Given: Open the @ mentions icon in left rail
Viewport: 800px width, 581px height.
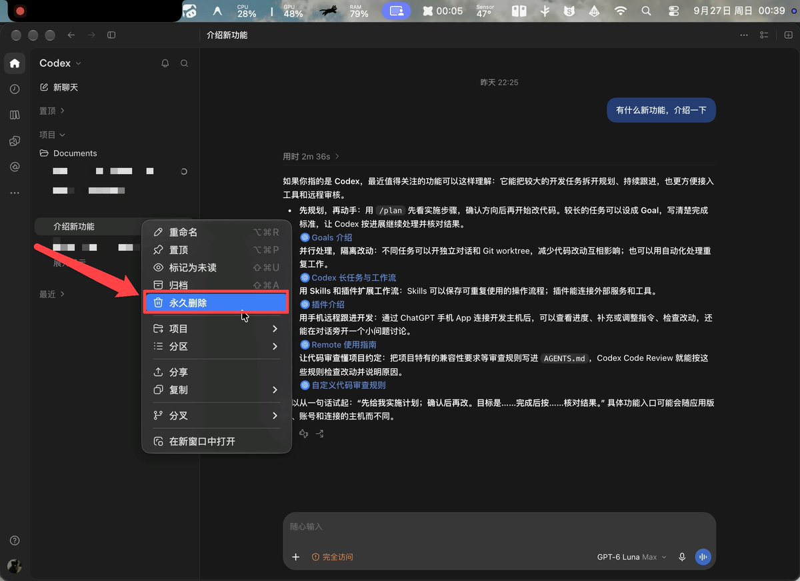Looking at the screenshot, I should pos(15,167).
